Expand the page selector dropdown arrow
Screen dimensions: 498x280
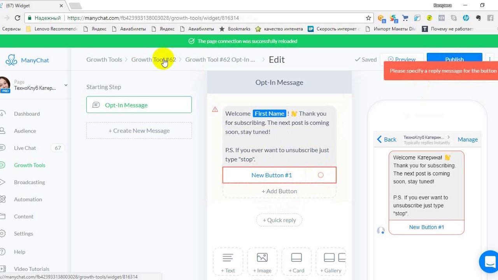(66, 85)
